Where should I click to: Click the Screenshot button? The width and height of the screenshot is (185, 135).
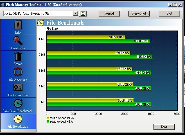point(139,13)
